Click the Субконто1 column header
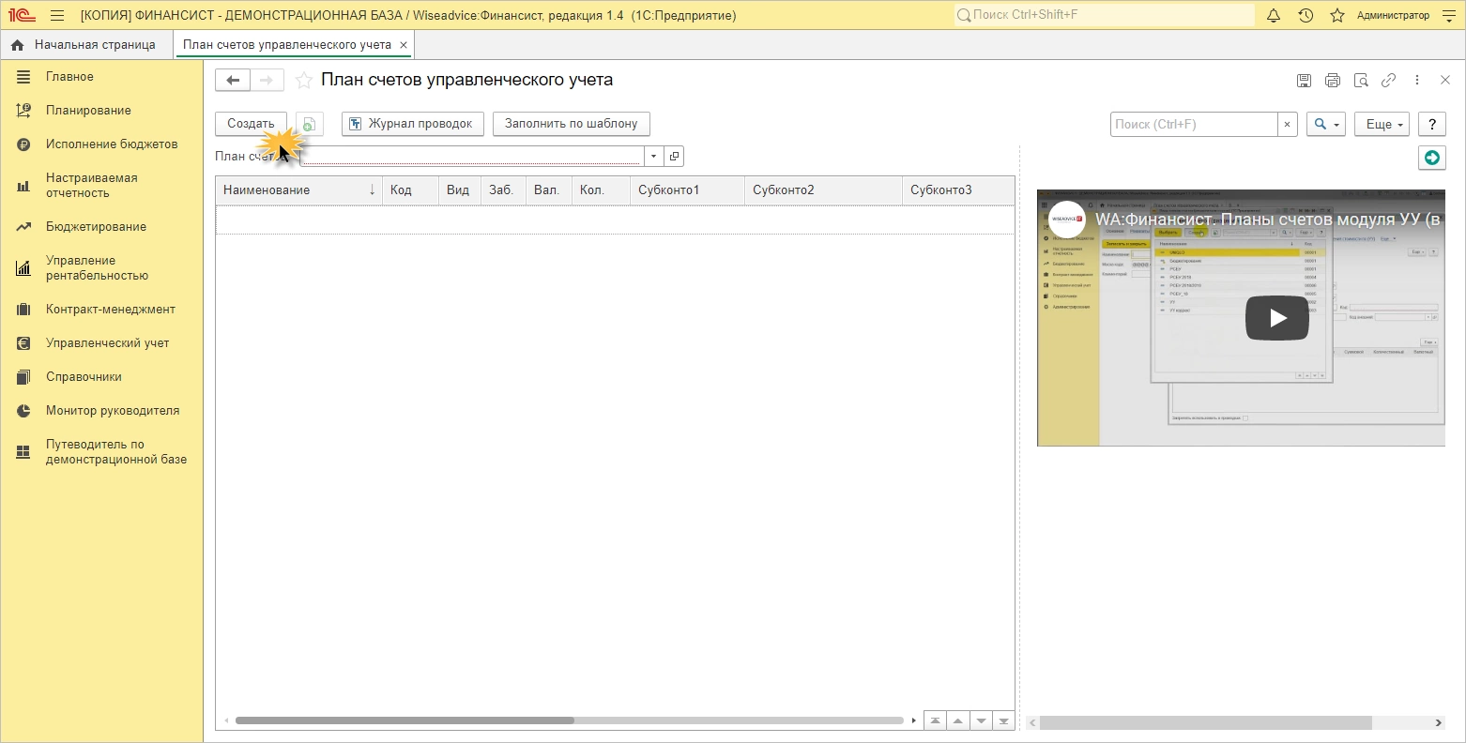This screenshot has height=743, width=1466. click(688, 190)
